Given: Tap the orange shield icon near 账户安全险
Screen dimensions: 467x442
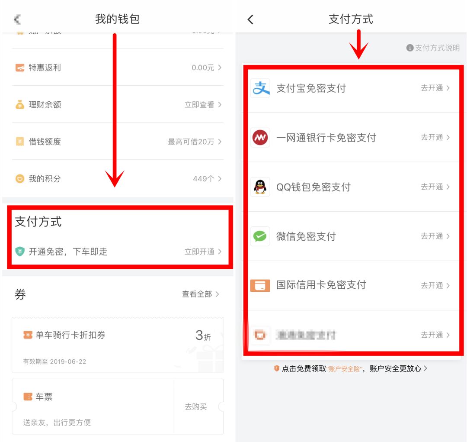Looking at the screenshot, I should [276, 368].
